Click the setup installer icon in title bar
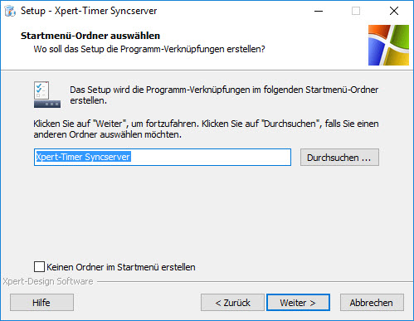The image size is (414, 321). [10, 12]
